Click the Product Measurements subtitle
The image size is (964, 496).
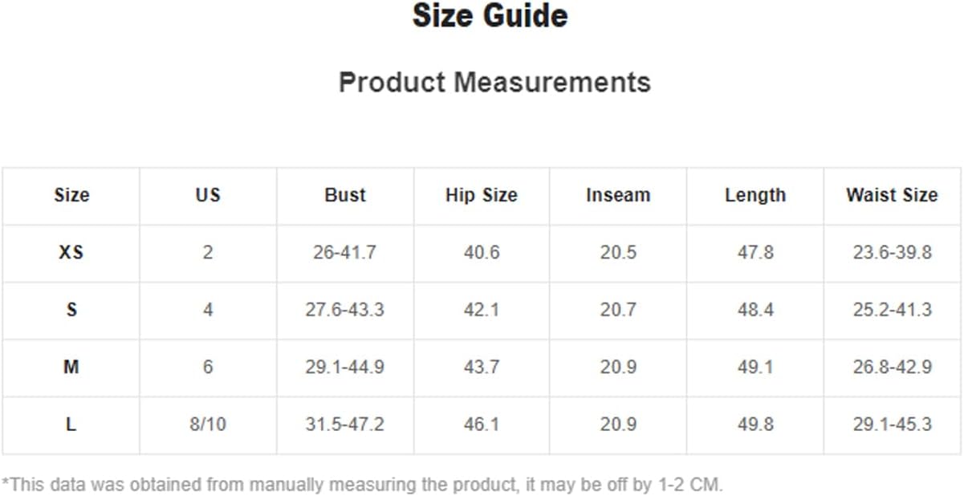pyautogui.click(x=494, y=82)
